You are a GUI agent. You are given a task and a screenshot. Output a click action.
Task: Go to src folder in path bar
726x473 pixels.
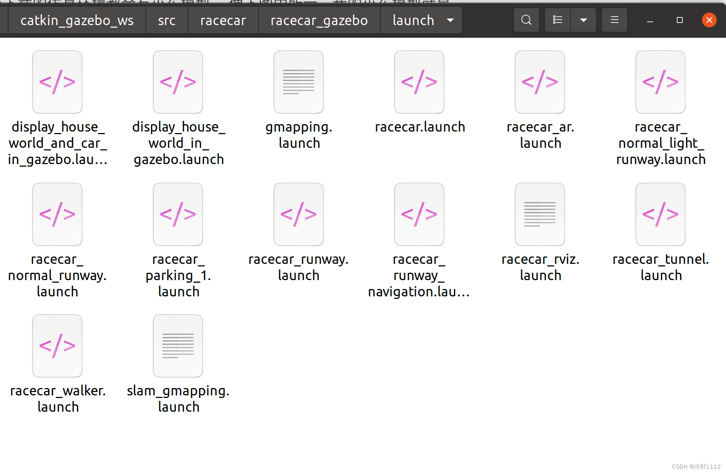[x=166, y=20]
